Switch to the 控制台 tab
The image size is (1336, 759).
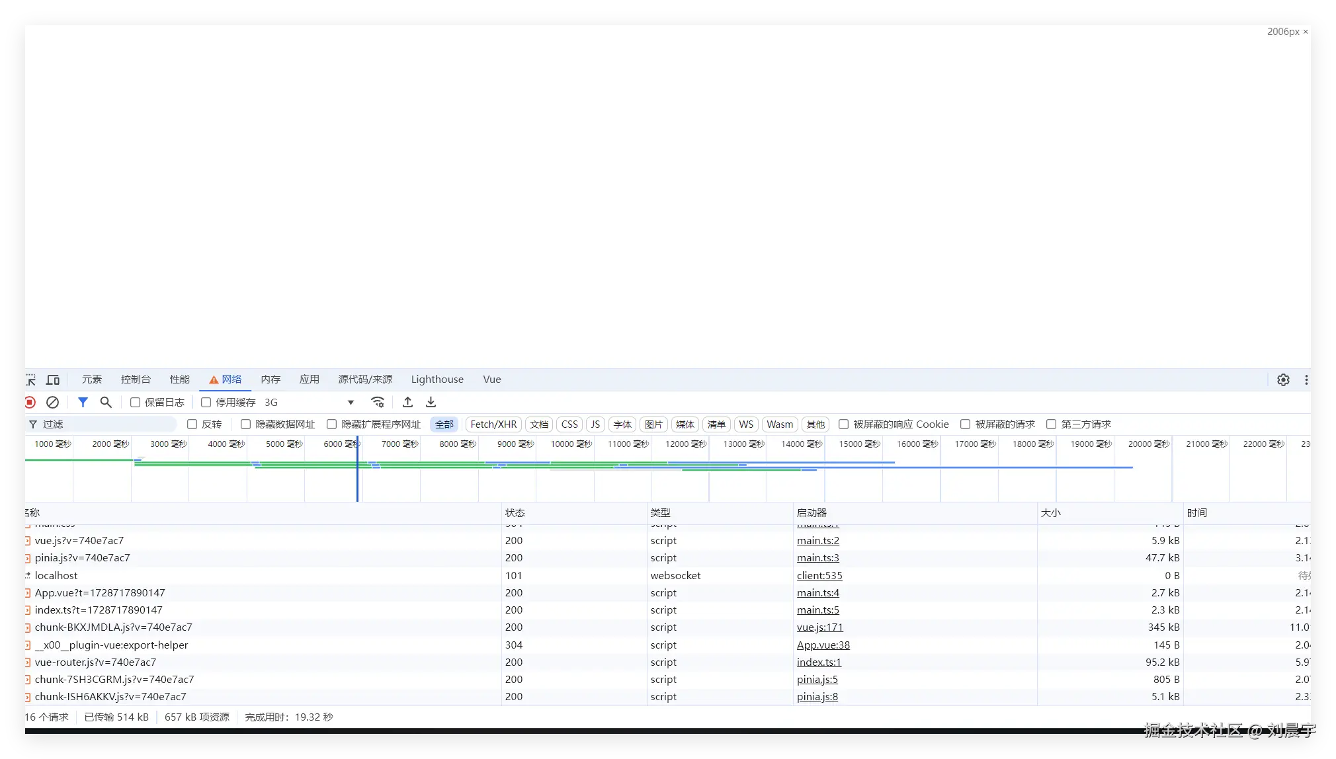coord(136,379)
